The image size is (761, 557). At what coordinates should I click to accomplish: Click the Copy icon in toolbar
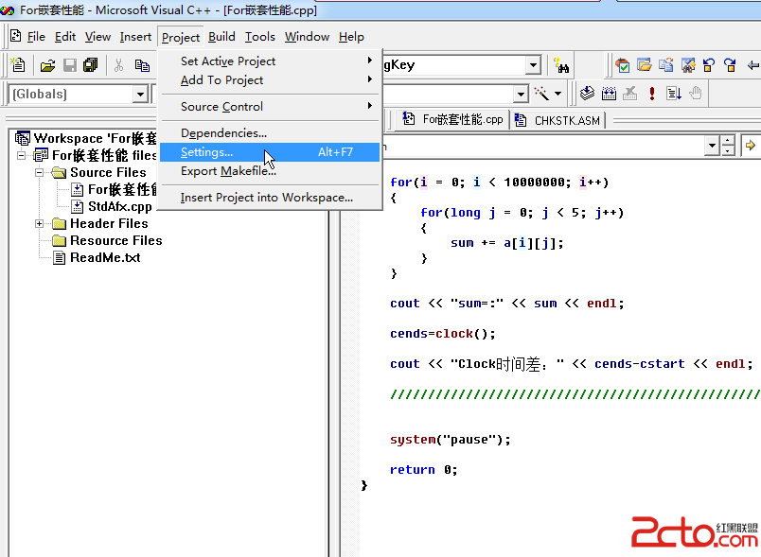[x=142, y=65]
